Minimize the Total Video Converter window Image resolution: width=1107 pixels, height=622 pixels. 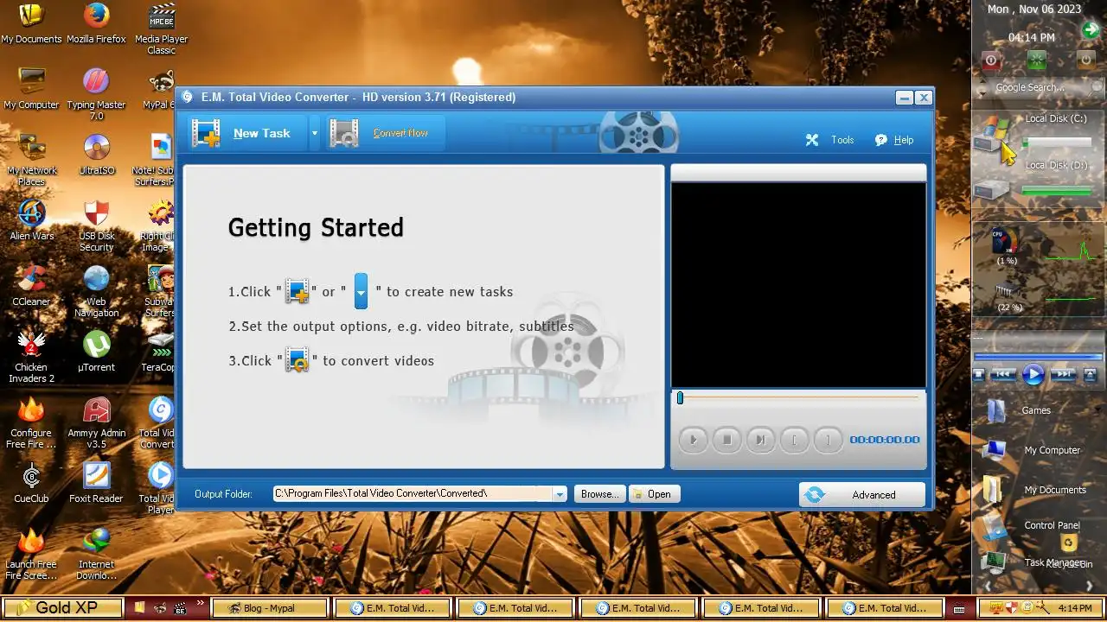905,98
